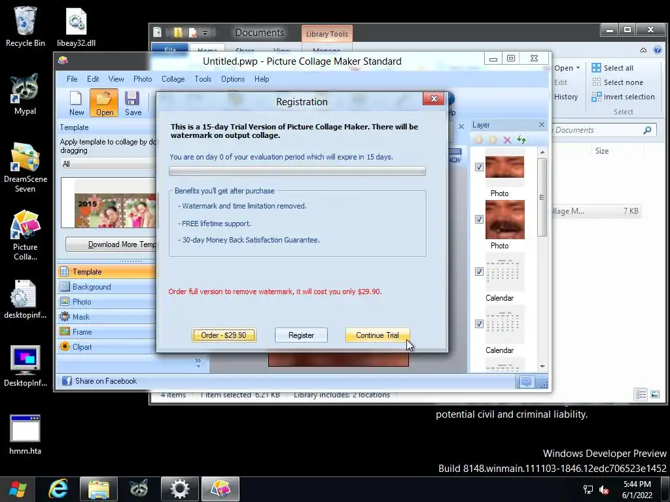Uncheck the lower Calendar layer checkbox
The height and width of the screenshot is (502, 670).
pos(479,324)
